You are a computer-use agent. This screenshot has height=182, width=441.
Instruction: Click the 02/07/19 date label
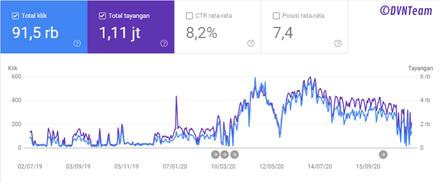pos(30,166)
